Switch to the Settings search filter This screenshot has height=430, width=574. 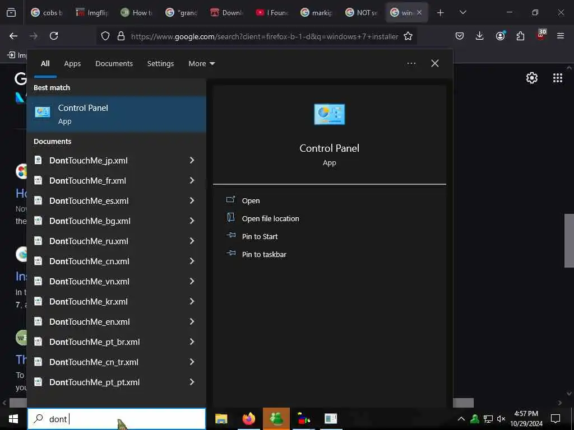coord(160,64)
